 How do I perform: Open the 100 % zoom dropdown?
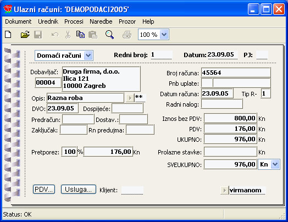(164, 34)
